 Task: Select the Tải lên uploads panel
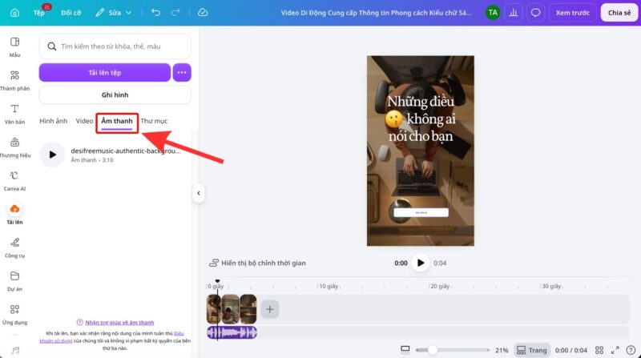(14, 214)
